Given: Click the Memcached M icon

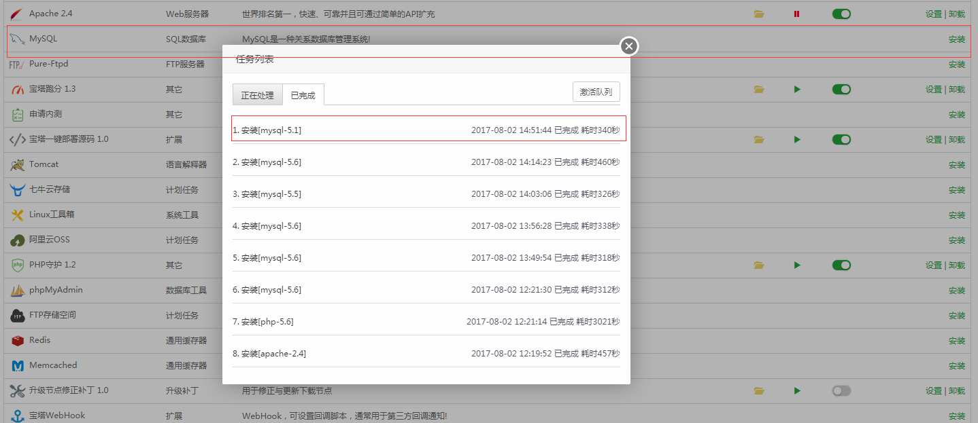Looking at the screenshot, I should pyautogui.click(x=17, y=365).
